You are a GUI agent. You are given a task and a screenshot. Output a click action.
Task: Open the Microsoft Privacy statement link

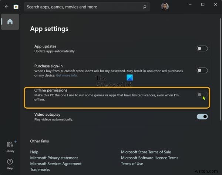[x=54, y=158]
